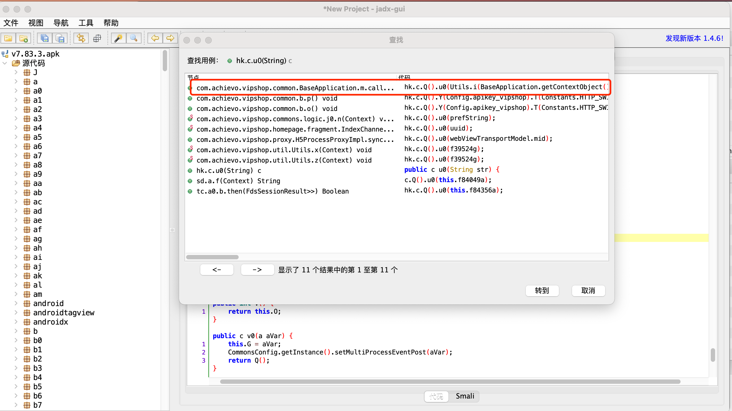
Task: Click the save all floppy disks icon
Action: pyautogui.click(x=45, y=38)
